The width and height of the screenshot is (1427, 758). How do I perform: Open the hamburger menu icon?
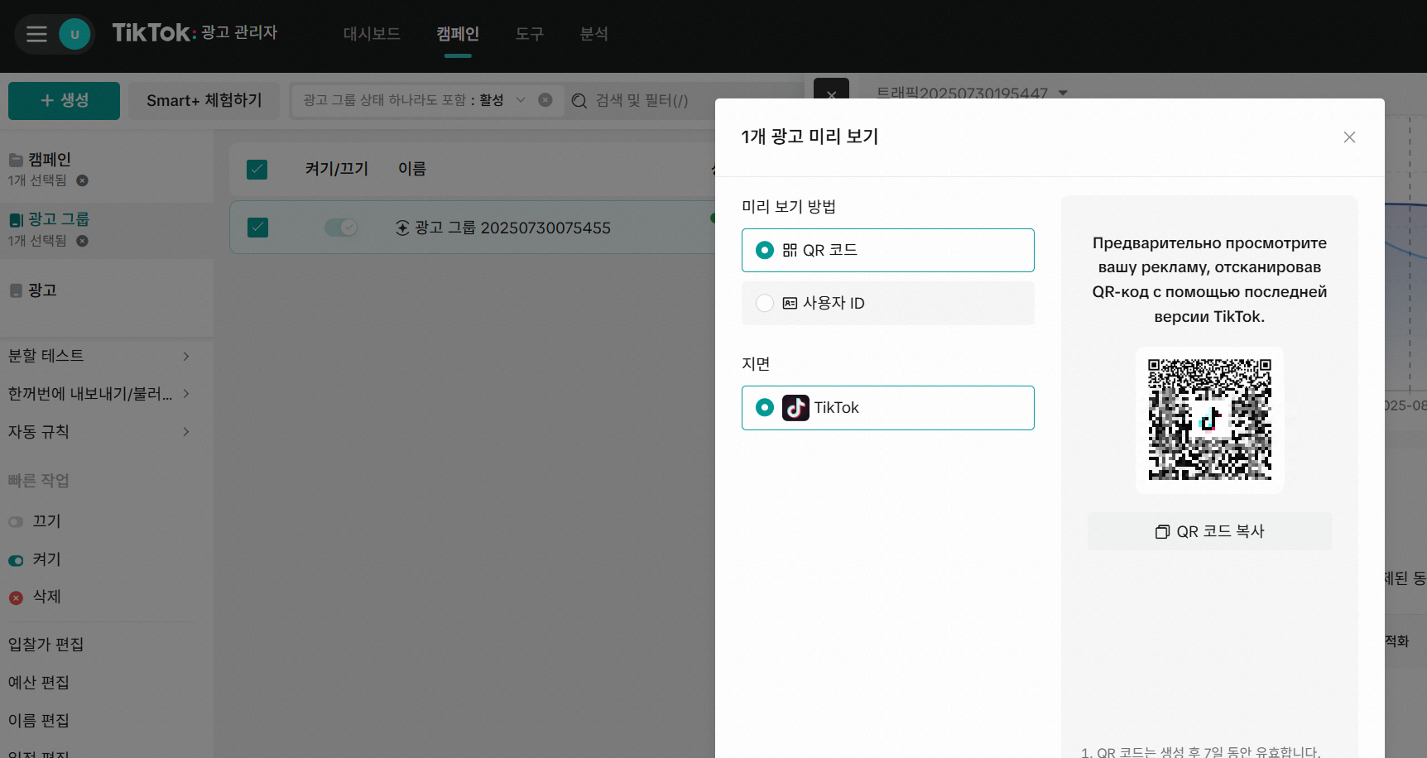tap(36, 34)
